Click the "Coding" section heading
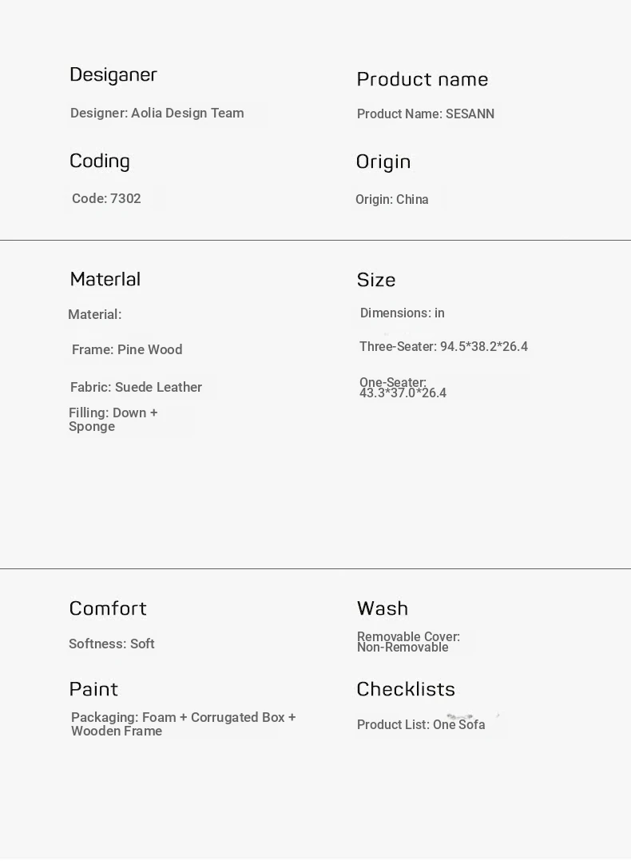 [x=100, y=161]
